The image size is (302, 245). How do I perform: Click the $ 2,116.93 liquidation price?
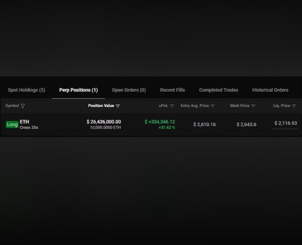[286, 123]
